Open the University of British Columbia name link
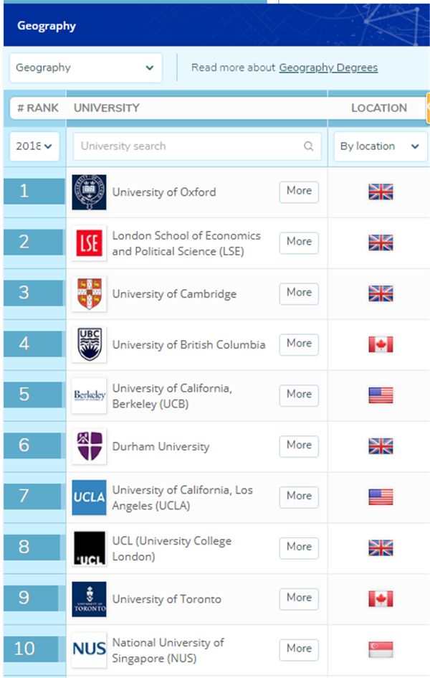Screen dimensions: 430x678 point(188,344)
